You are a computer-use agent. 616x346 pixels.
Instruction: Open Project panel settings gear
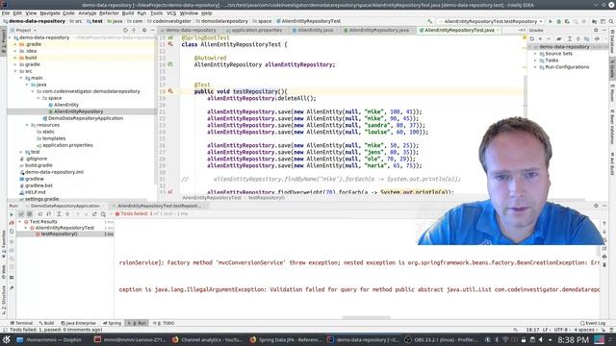pyautogui.click(x=144, y=30)
